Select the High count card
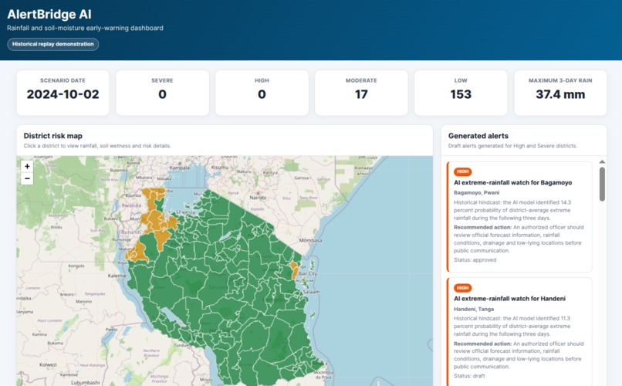 [x=262, y=93]
